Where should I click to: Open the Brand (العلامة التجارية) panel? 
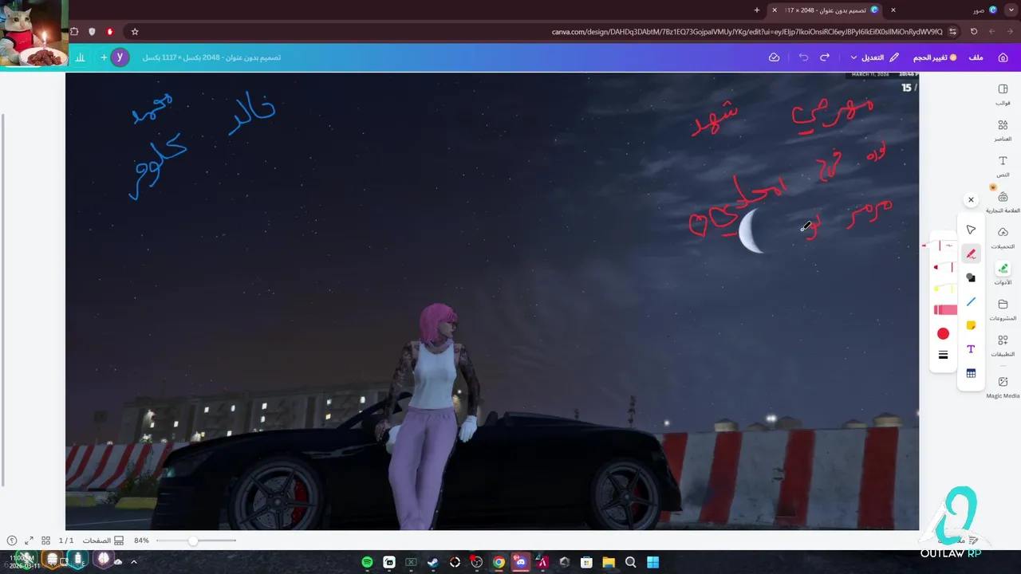(1003, 202)
